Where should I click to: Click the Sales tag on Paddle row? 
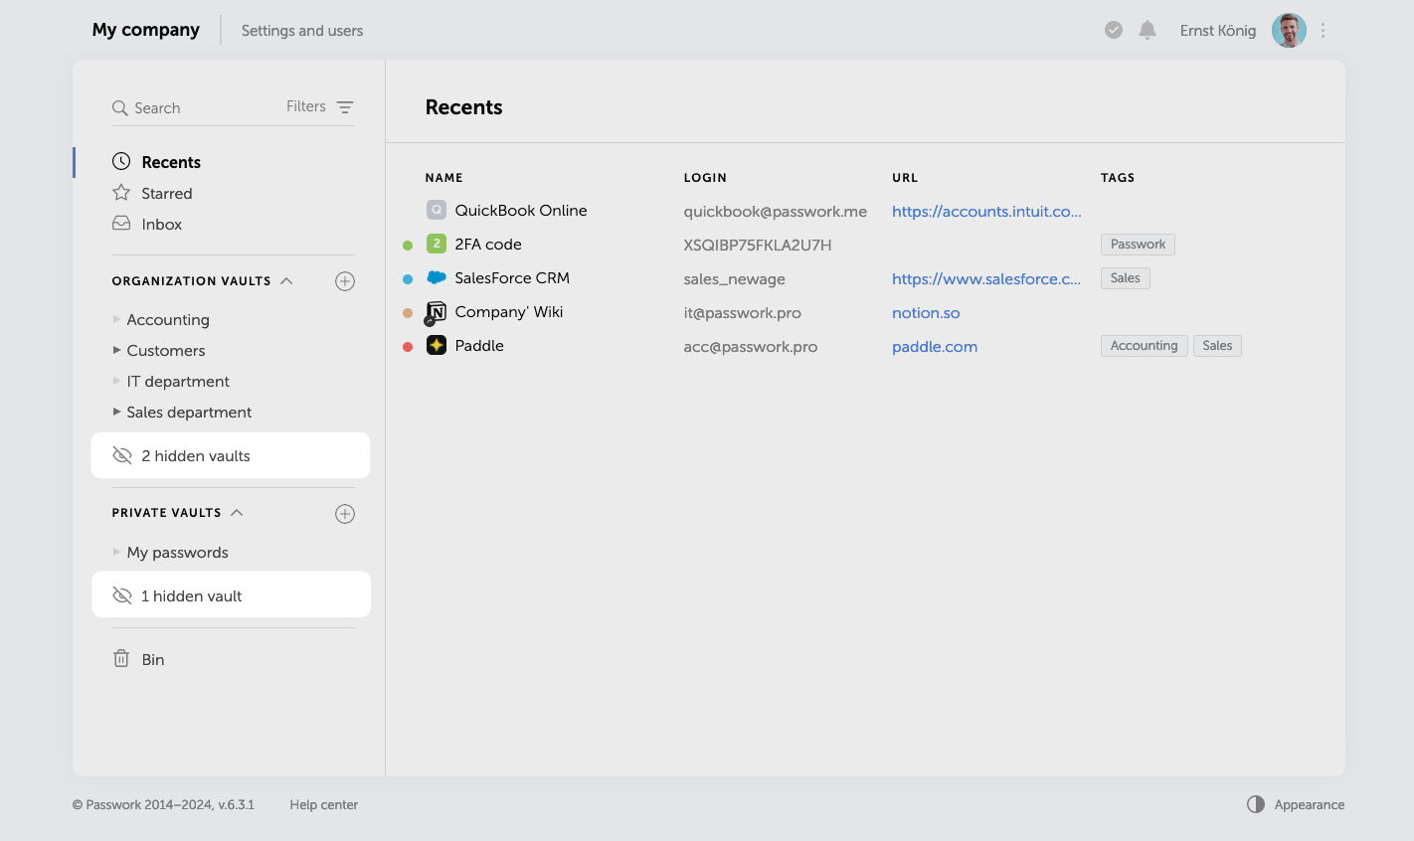point(1217,345)
